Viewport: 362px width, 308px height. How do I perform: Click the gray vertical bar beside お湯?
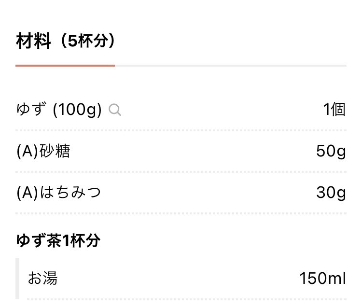pos(17,279)
